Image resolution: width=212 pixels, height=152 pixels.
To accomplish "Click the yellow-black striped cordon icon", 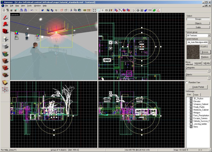I will click(85, 10).
